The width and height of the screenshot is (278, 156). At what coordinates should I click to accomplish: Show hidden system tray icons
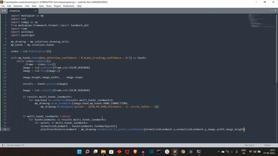(x=218, y=152)
